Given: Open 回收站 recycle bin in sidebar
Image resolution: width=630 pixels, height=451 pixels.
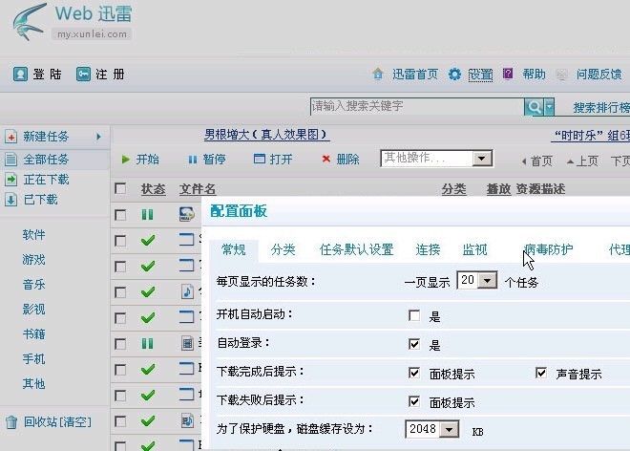Looking at the screenshot, I should coord(11,421).
